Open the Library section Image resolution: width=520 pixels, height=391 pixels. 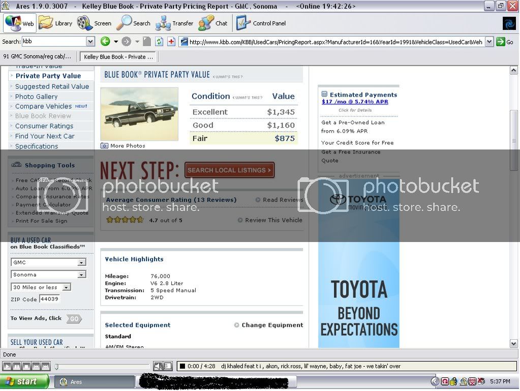coord(55,23)
